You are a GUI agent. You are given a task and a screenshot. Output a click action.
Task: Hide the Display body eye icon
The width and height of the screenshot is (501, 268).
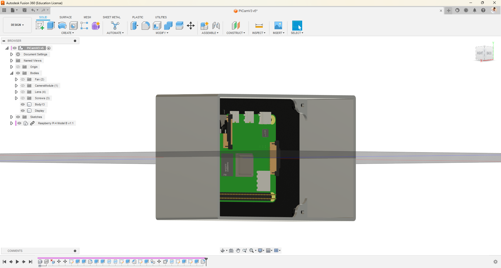click(x=23, y=111)
